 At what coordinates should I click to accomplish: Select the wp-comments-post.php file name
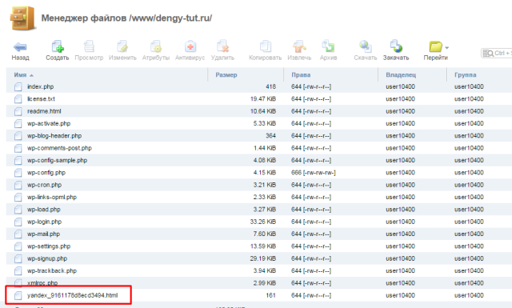click(59, 148)
